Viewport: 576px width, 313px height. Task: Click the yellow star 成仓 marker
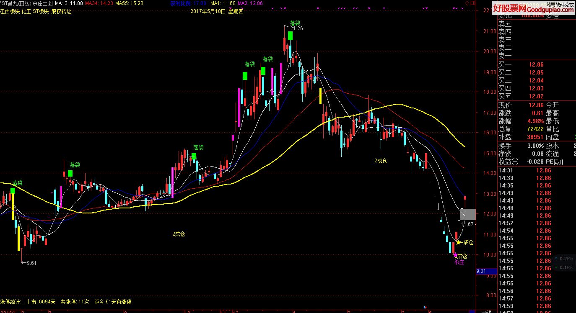tap(458, 242)
